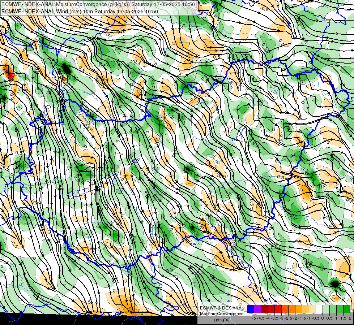Click the legend's MoistureConvergence label
The image size is (354, 325).
coord(222,314)
